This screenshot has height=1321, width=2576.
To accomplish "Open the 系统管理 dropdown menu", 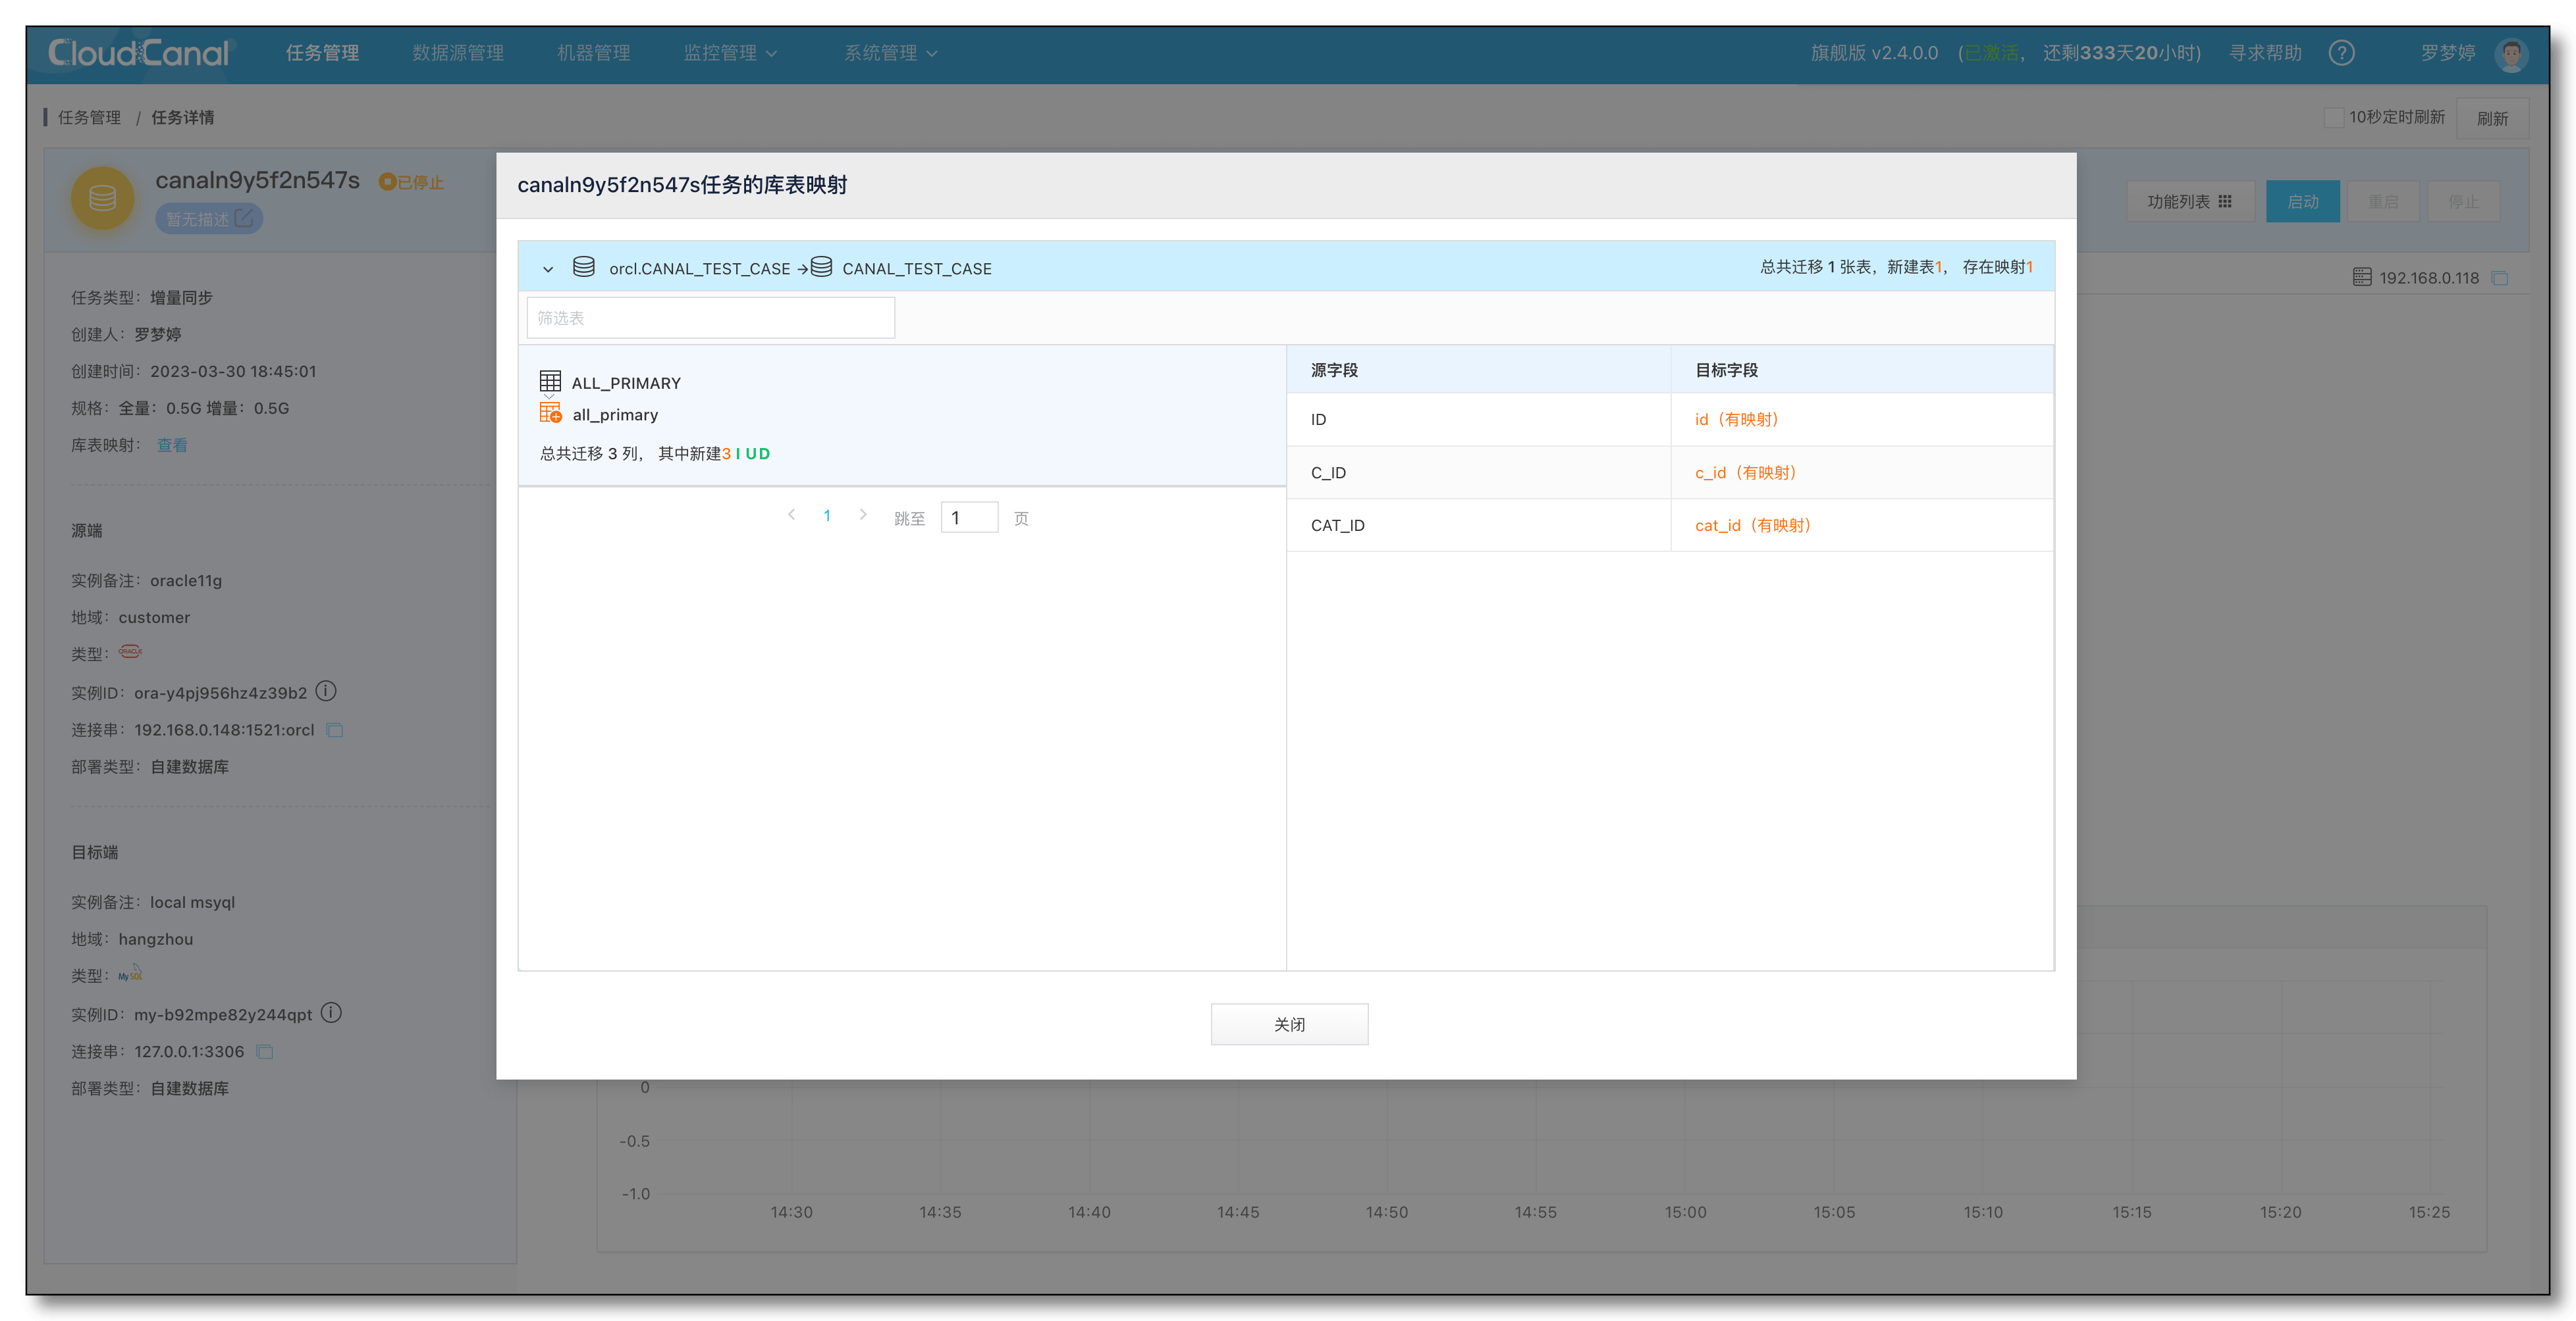I will pos(890,53).
